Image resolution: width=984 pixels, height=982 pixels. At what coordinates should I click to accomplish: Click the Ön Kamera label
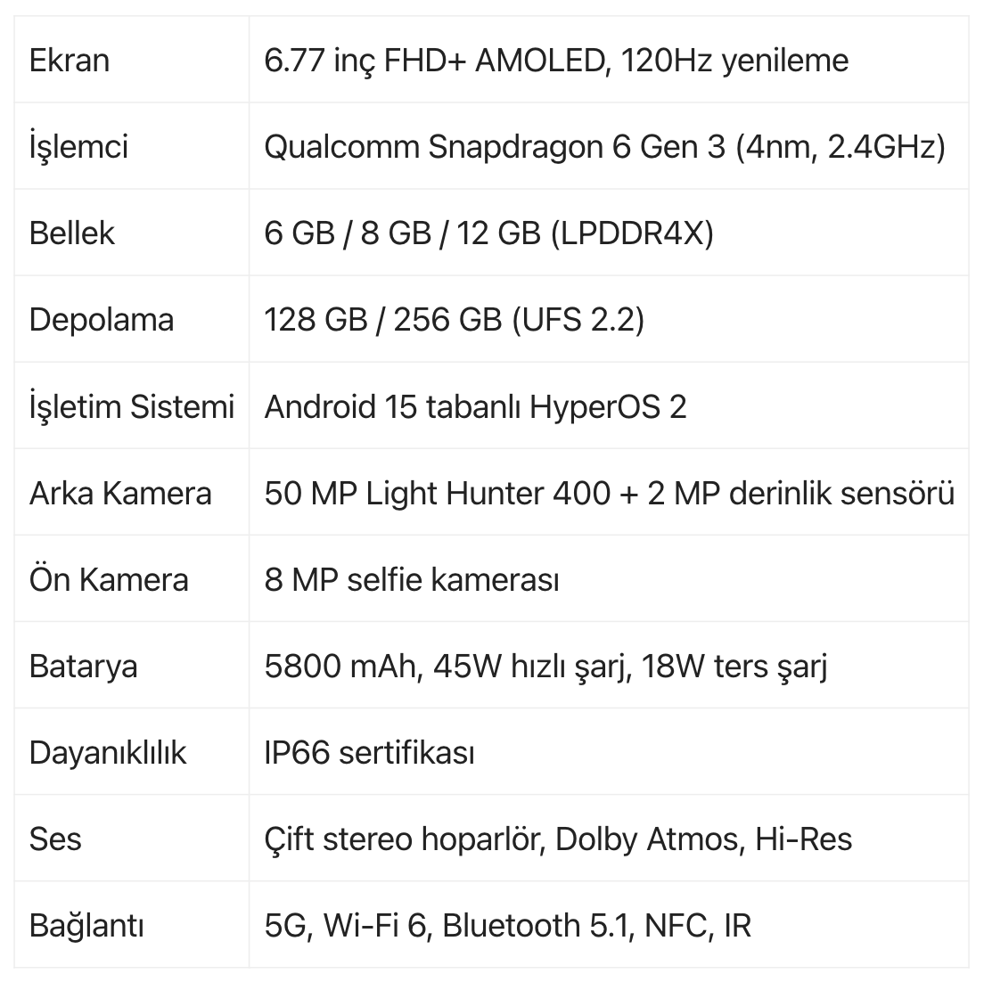109,580
